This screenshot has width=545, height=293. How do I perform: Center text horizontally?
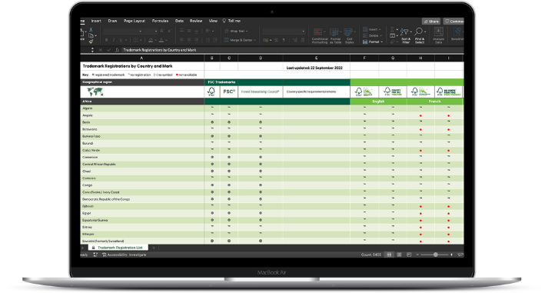[189, 40]
